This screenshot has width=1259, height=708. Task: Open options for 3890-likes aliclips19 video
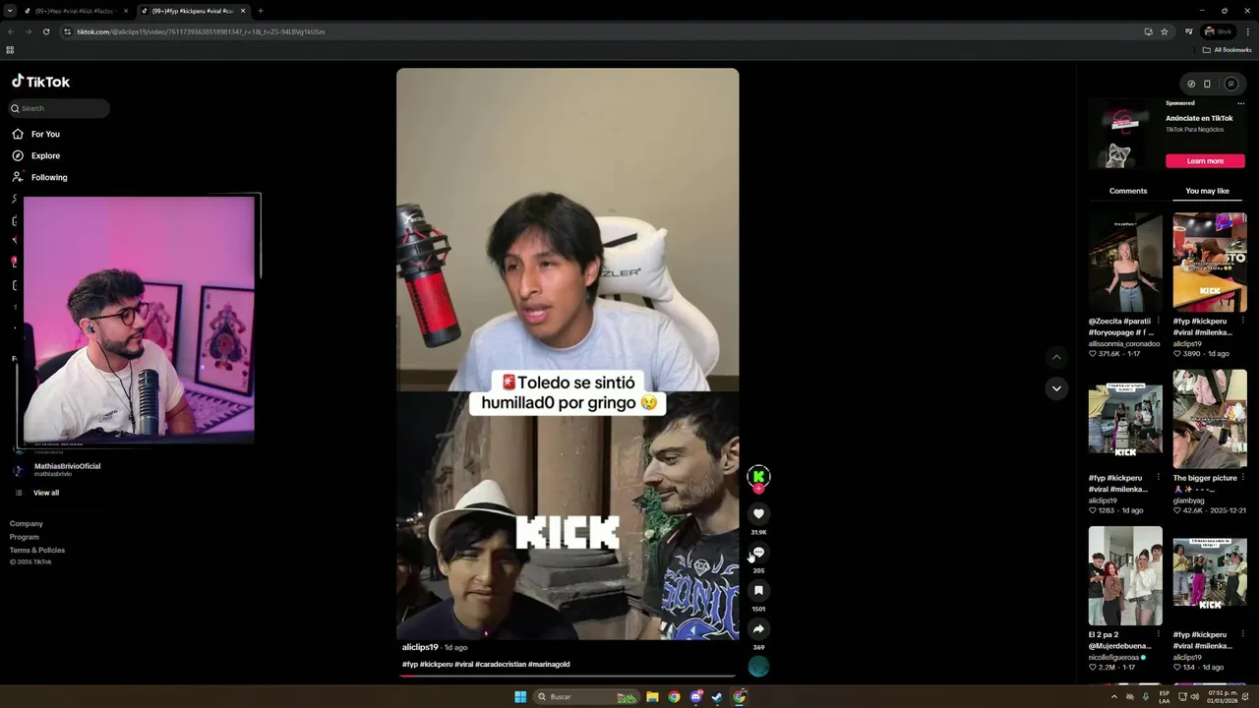(1242, 322)
